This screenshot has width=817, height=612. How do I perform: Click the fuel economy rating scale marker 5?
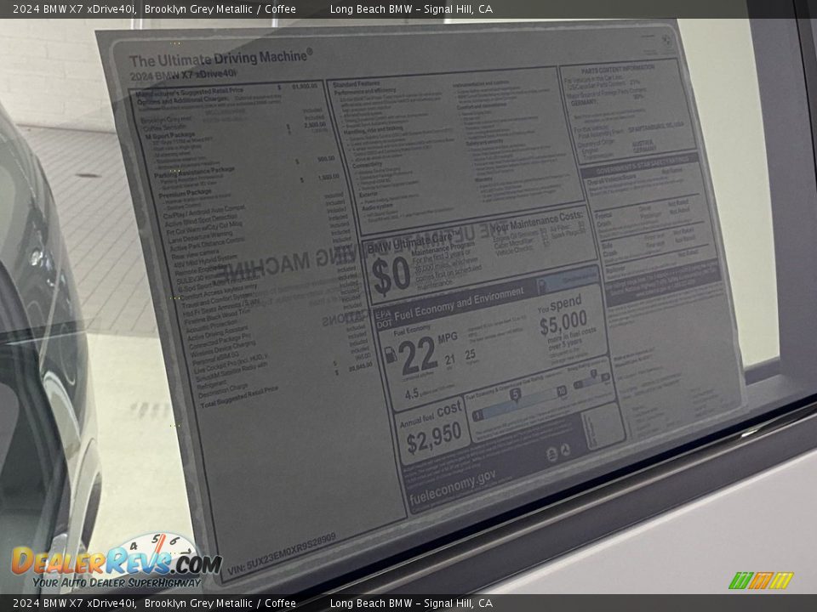click(x=516, y=394)
